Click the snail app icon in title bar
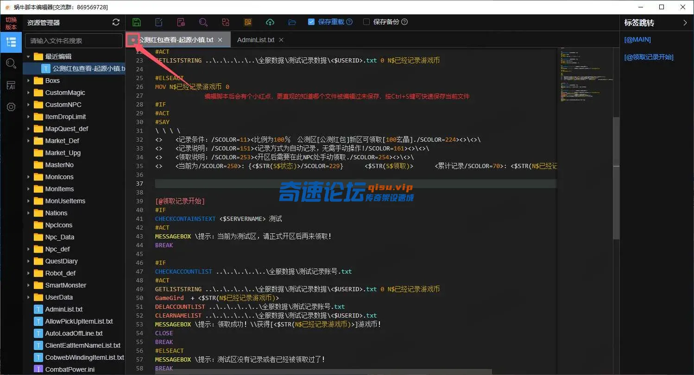The image size is (694, 375). click(7, 7)
